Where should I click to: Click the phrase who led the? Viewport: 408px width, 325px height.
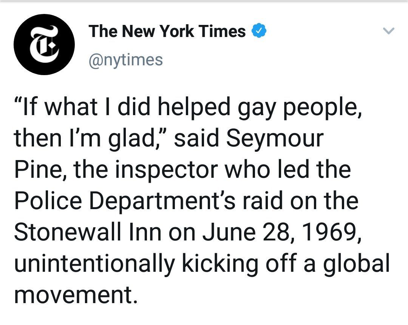288,170
